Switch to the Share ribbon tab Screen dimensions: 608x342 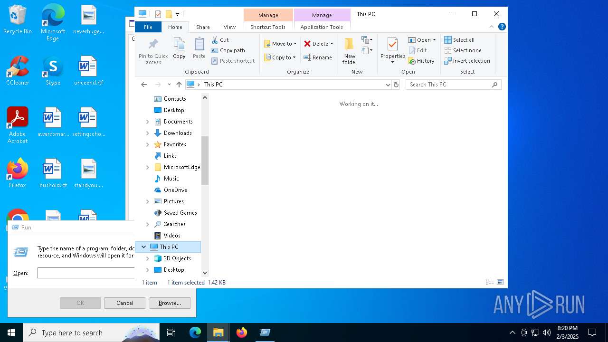click(x=203, y=27)
